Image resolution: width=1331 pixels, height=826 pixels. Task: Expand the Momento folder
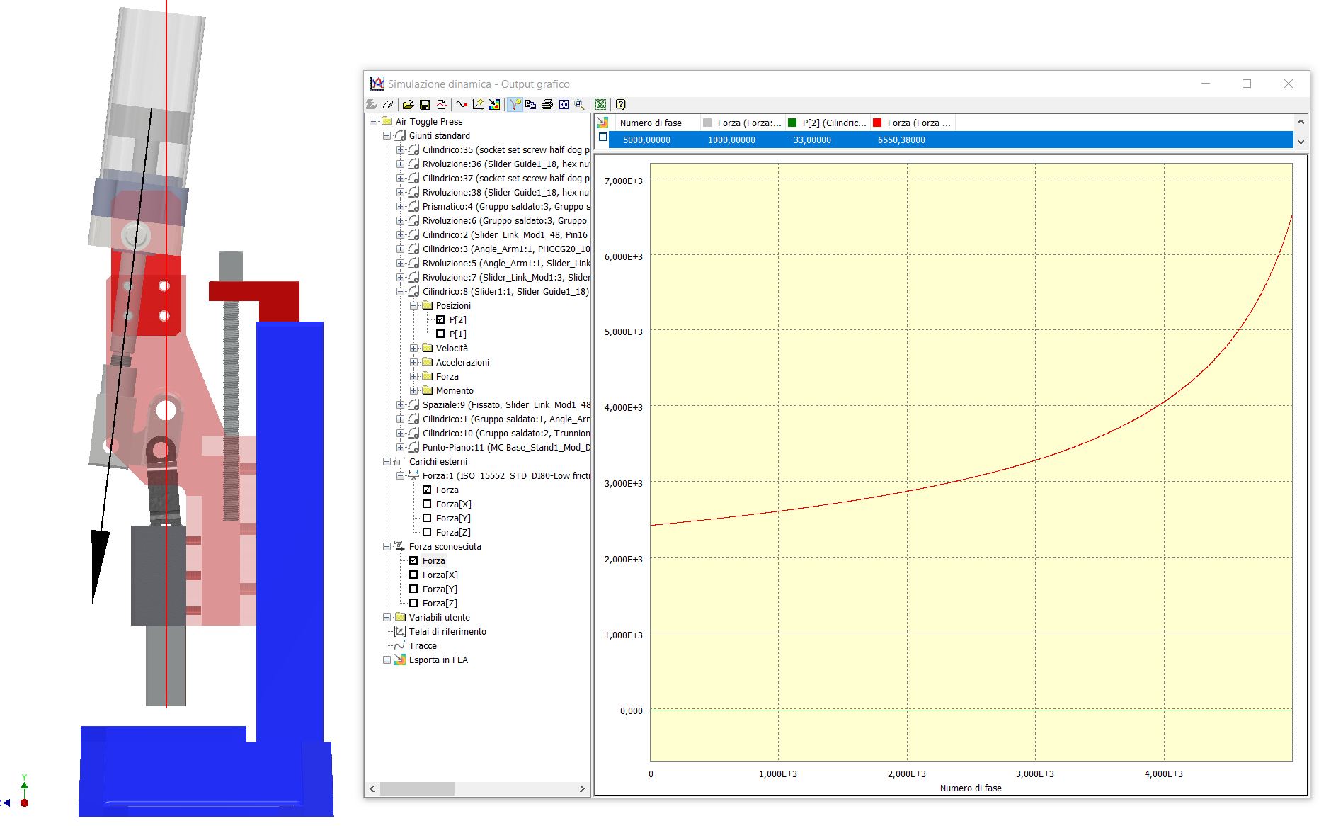coord(413,390)
